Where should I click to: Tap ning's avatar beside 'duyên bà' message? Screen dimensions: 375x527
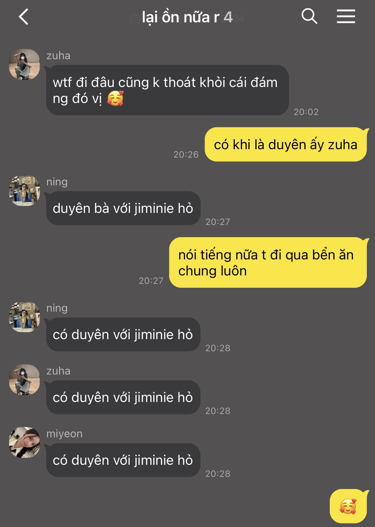coord(24,191)
